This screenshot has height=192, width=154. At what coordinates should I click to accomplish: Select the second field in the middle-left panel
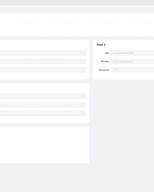tap(43, 105)
